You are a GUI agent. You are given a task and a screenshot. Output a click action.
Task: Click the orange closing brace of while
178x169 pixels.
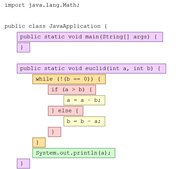coord(39,143)
